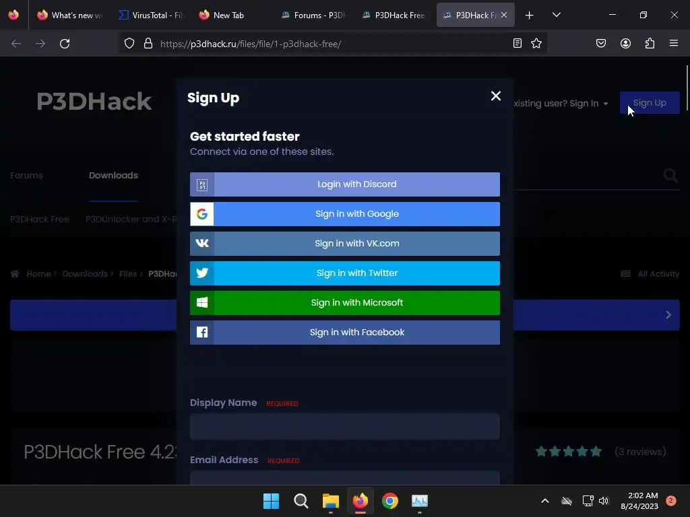Screen dimensions: 690x517
Task: Click the banner right chevron arrow
Action: [668, 315]
